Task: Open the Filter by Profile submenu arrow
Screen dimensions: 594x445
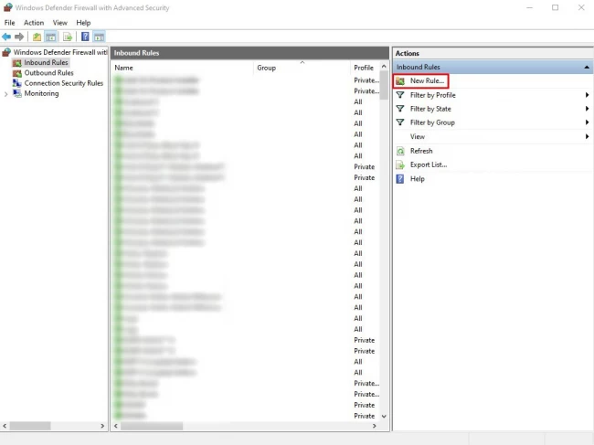Action: tap(587, 95)
